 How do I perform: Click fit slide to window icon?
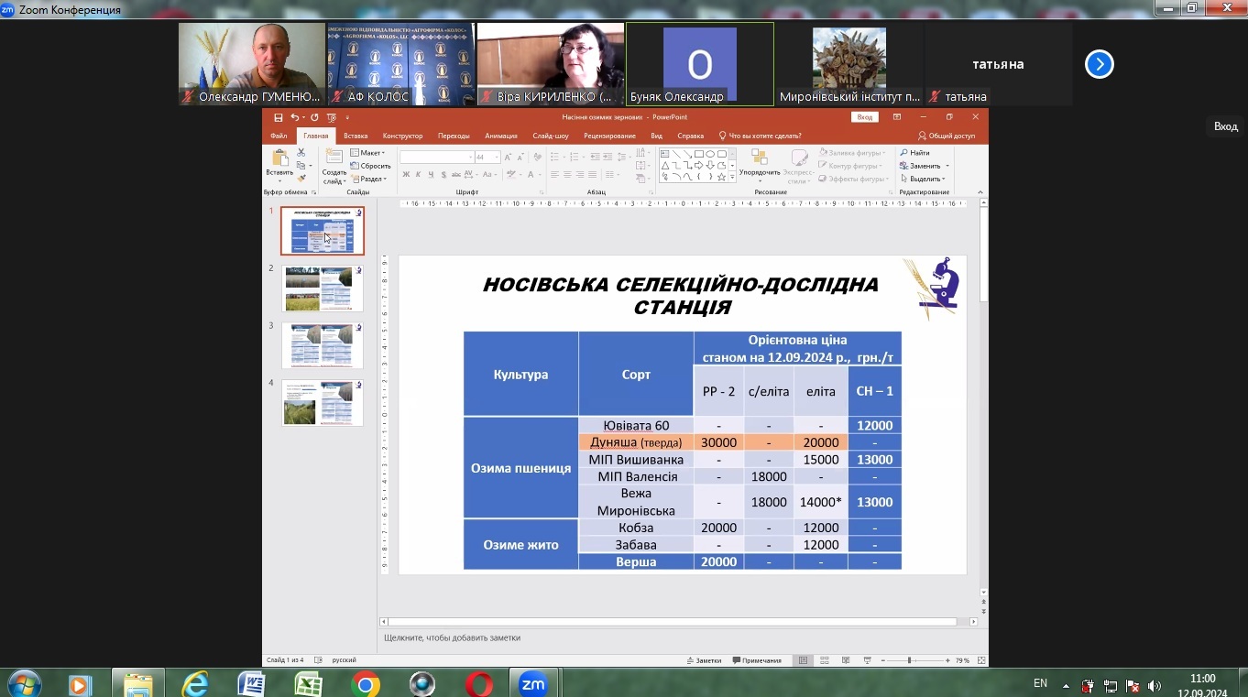982,660
